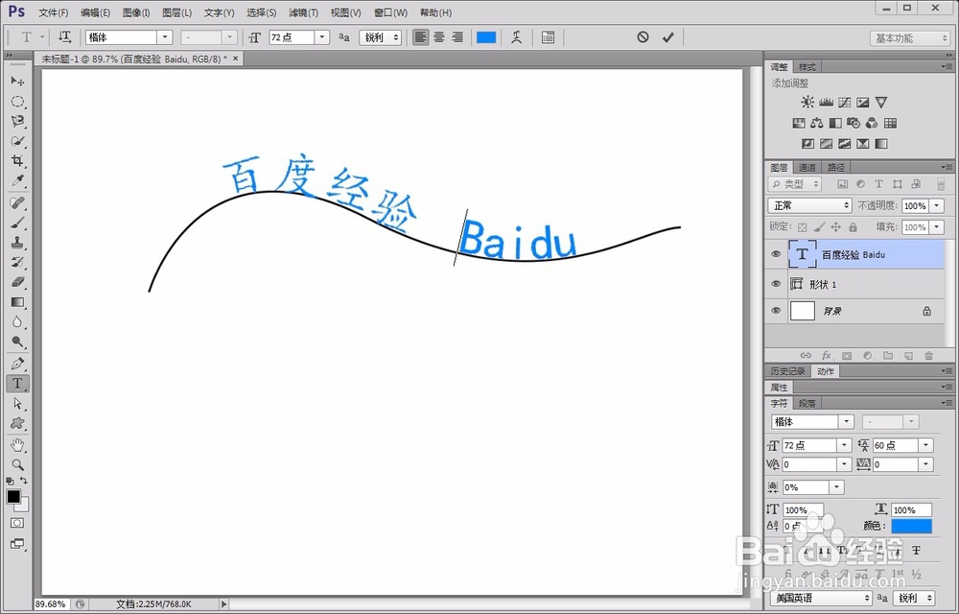The height and width of the screenshot is (614, 959).
Task: Select the Lasso tool
Action: [17, 121]
